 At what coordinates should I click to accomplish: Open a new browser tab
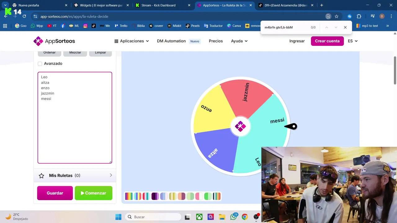[x=322, y=5]
